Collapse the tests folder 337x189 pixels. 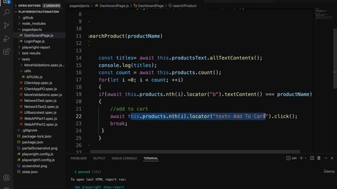pos(26,59)
